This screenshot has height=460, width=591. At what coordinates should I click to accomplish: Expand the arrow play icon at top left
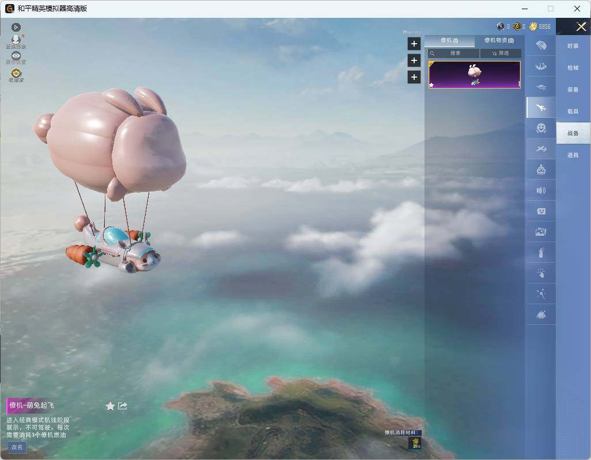(16, 27)
